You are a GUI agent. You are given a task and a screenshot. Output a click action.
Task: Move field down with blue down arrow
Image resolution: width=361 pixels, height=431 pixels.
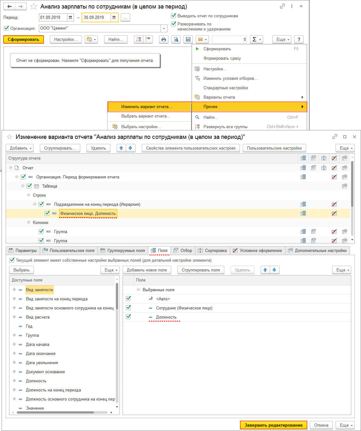coord(274,270)
